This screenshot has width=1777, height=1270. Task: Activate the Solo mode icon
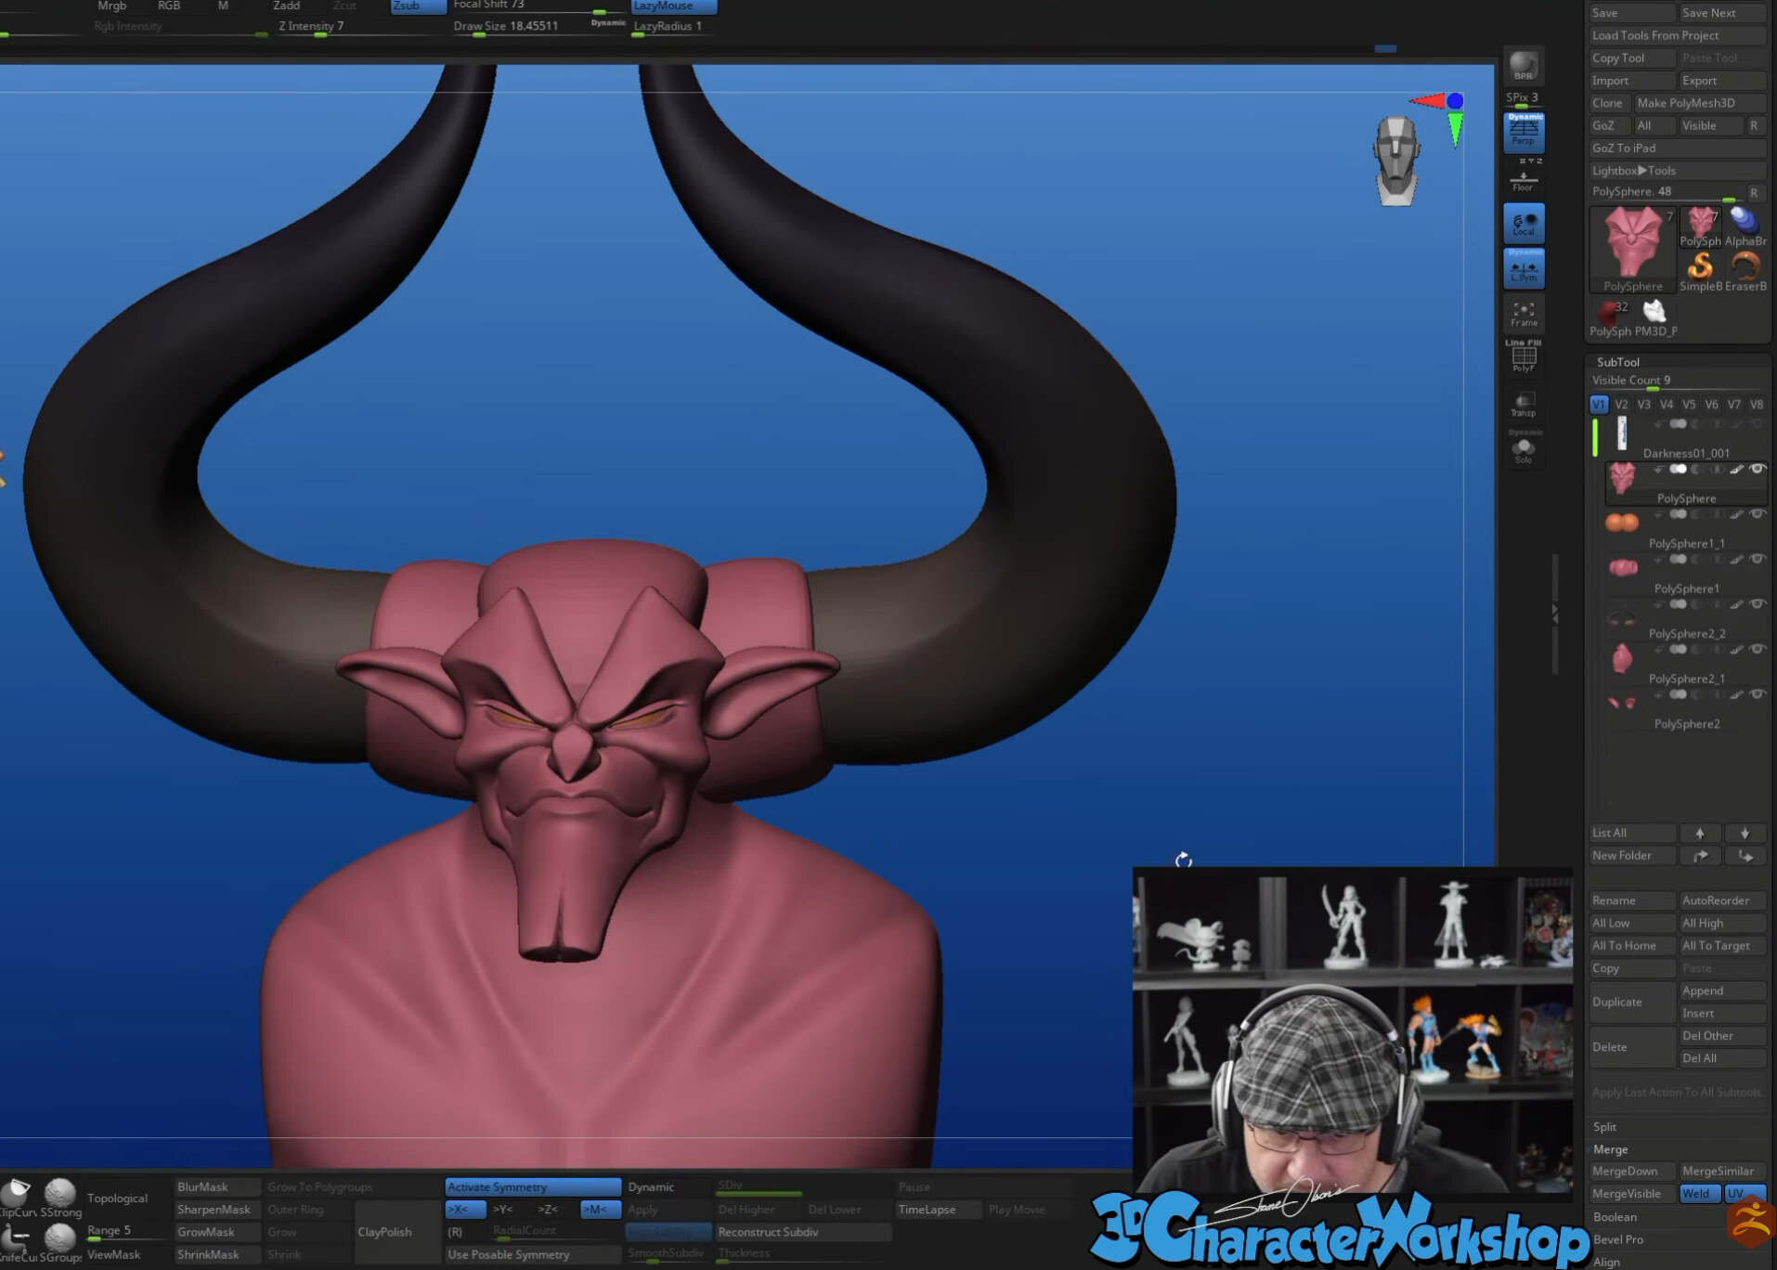pyautogui.click(x=1524, y=449)
